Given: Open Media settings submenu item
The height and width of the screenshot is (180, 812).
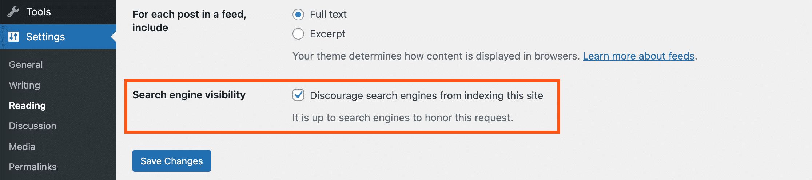Looking at the screenshot, I should point(22,147).
